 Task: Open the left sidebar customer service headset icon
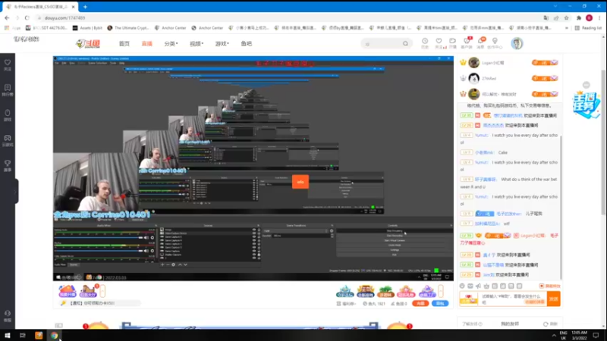(x=8, y=315)
